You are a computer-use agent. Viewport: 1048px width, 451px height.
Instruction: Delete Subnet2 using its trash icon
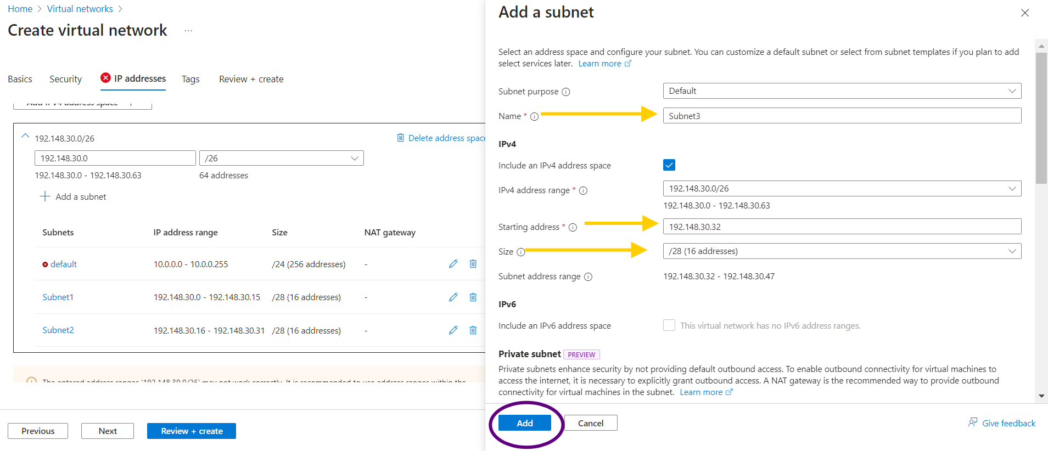point(473,330)
